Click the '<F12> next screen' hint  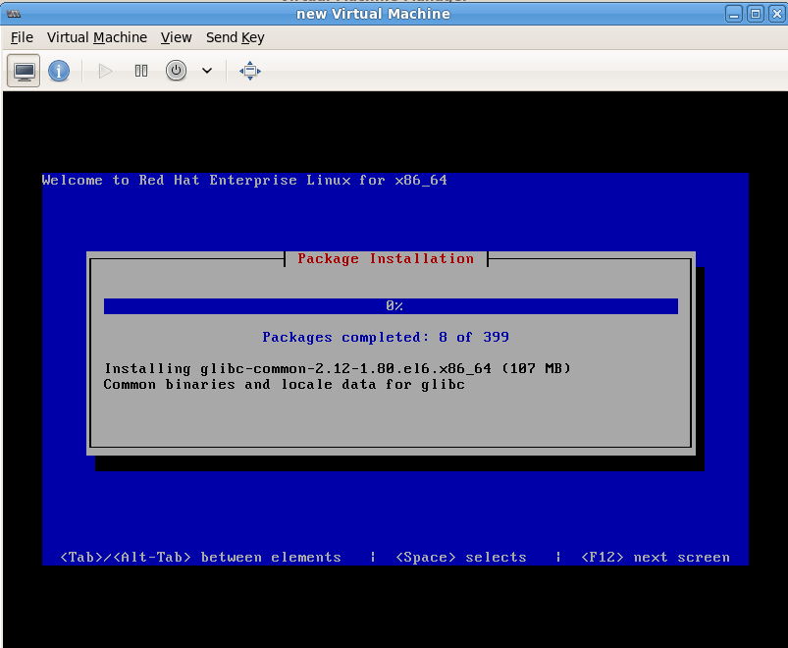pos(656,558)
